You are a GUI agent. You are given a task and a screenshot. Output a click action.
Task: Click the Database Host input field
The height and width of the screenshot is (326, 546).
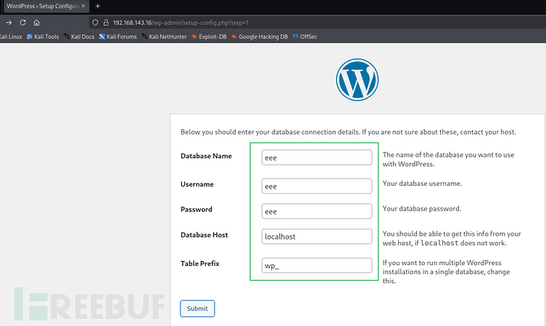click(x=317, y=237)
